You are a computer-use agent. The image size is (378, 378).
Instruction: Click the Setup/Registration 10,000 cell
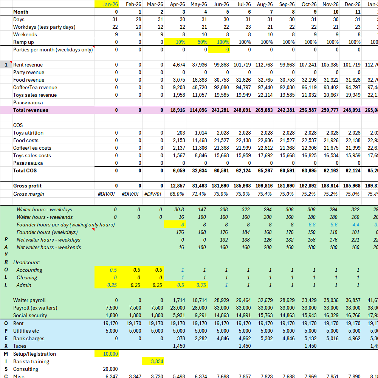106,354
